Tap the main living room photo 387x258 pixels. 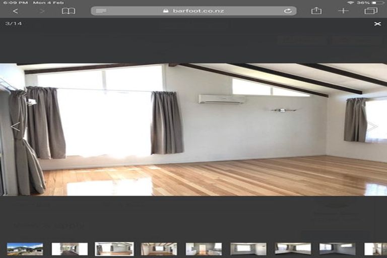point(193,130)
